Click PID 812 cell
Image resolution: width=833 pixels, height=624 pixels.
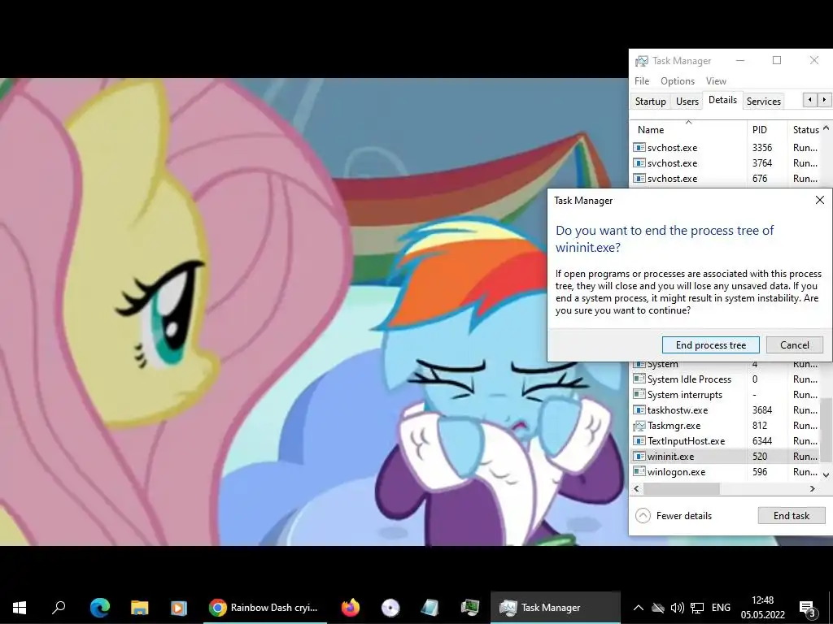(x=760, y=425)
